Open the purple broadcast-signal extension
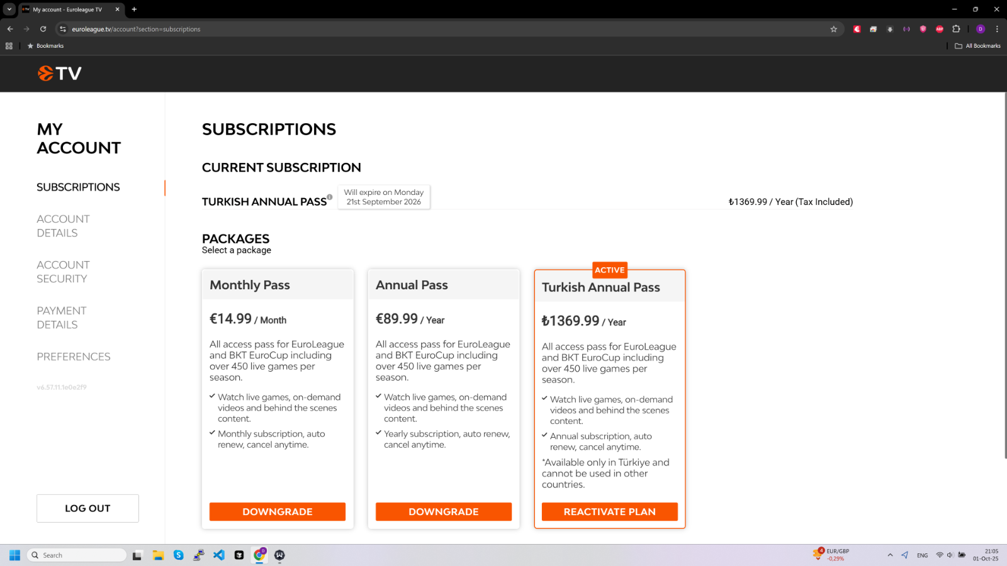This screenshot has height=566, width=1007. [906, 29]
